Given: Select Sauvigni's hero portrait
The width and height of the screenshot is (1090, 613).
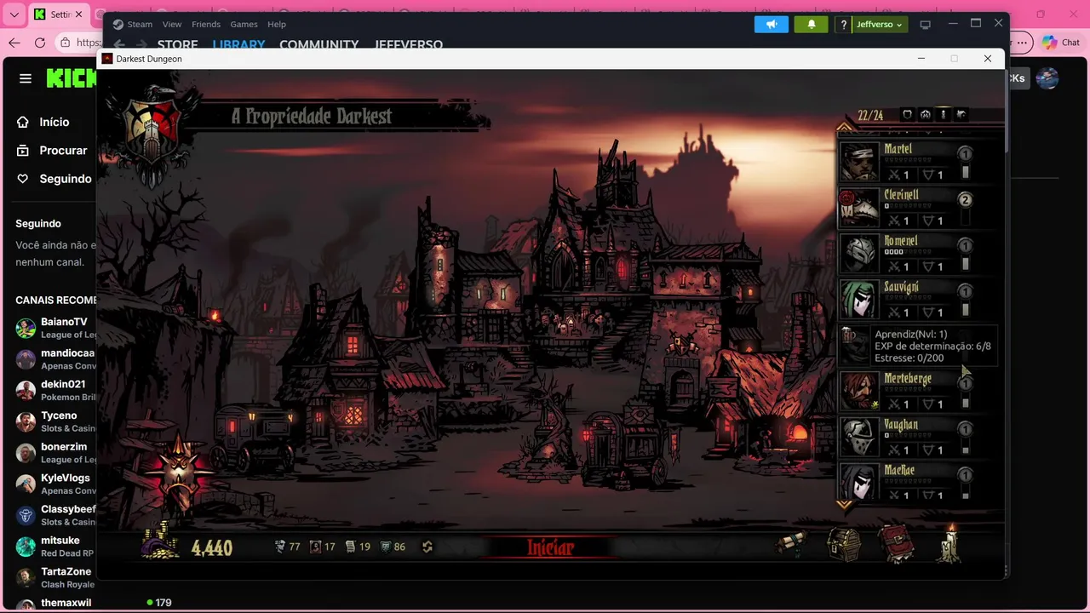Looking at the screenshot, I should 859,300.
